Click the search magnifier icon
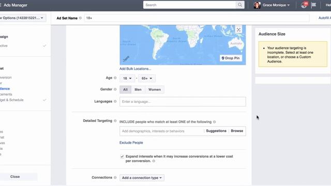Screen dimensions: 331x186 240,5
